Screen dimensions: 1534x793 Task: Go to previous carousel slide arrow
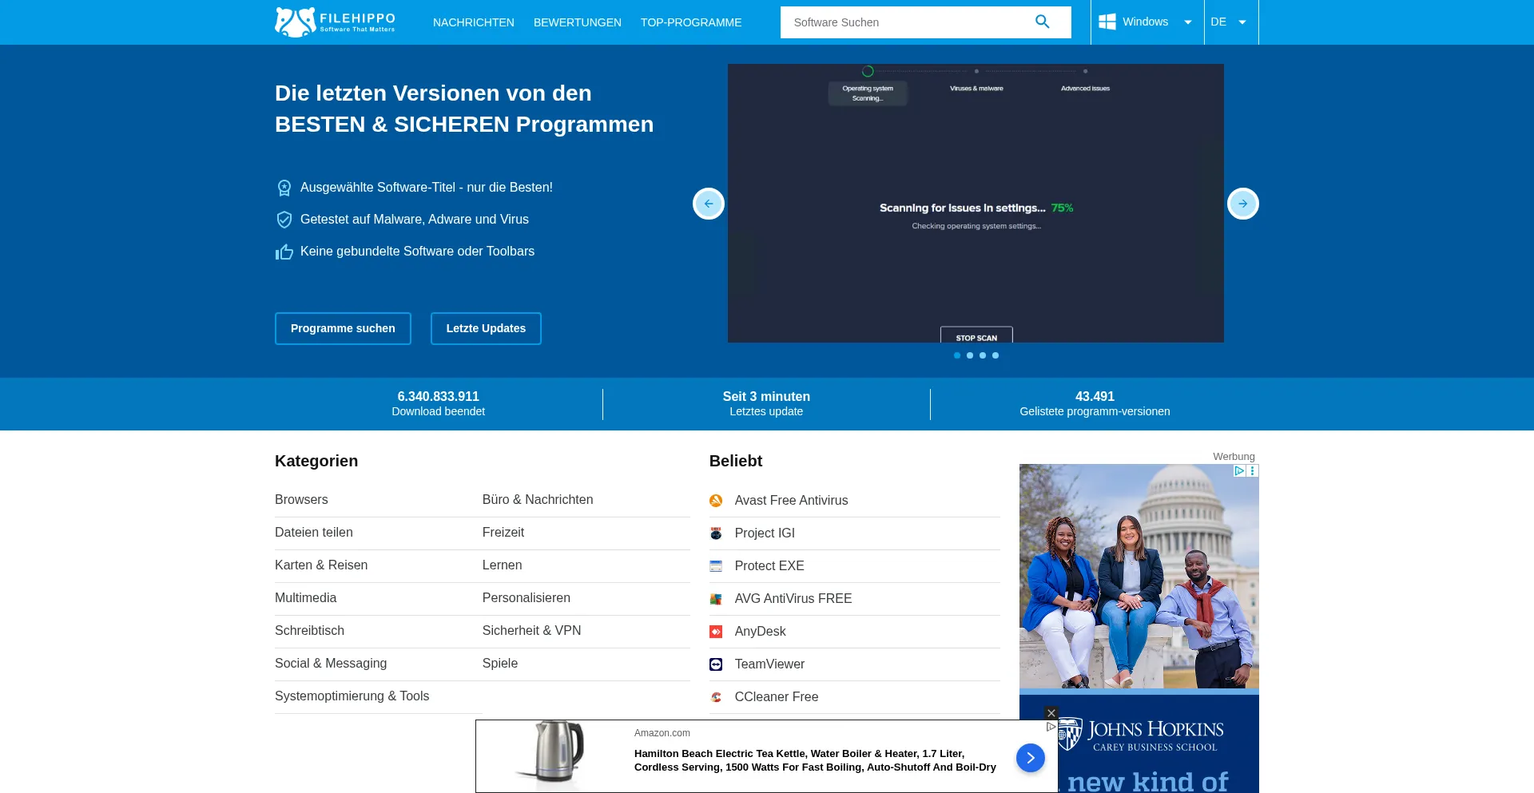coord(709,204)
